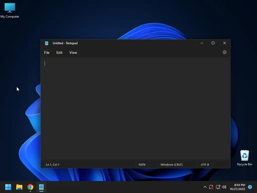Viewport: 257px width, 193px height.
Task: Open the View menu in Notepad
Action: point(73,53)
